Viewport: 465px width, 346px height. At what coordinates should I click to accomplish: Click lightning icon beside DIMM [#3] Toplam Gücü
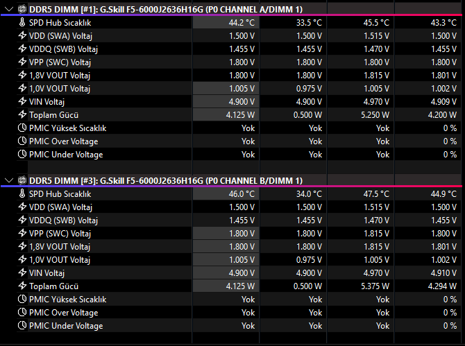pos(22,286)
